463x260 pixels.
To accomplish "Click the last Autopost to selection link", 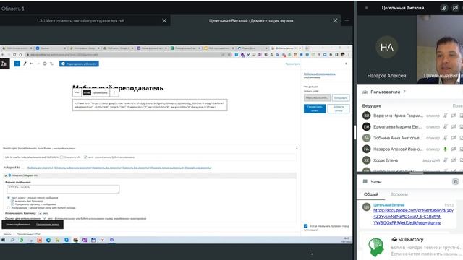I will (x=197, y=168).
